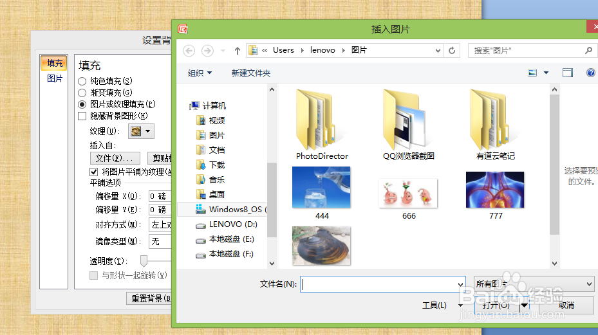The image size is (598, 335).
Task: Select 本地磁盘 (F:) drive
Action: tap(225, 254)
